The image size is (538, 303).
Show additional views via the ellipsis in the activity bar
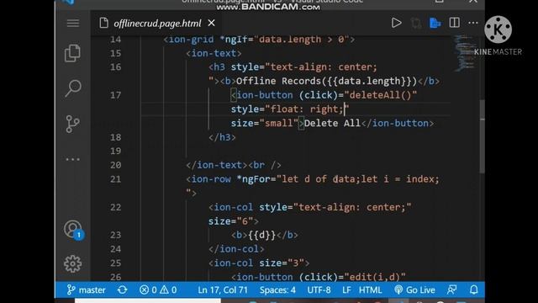click(x=73, y=159)
